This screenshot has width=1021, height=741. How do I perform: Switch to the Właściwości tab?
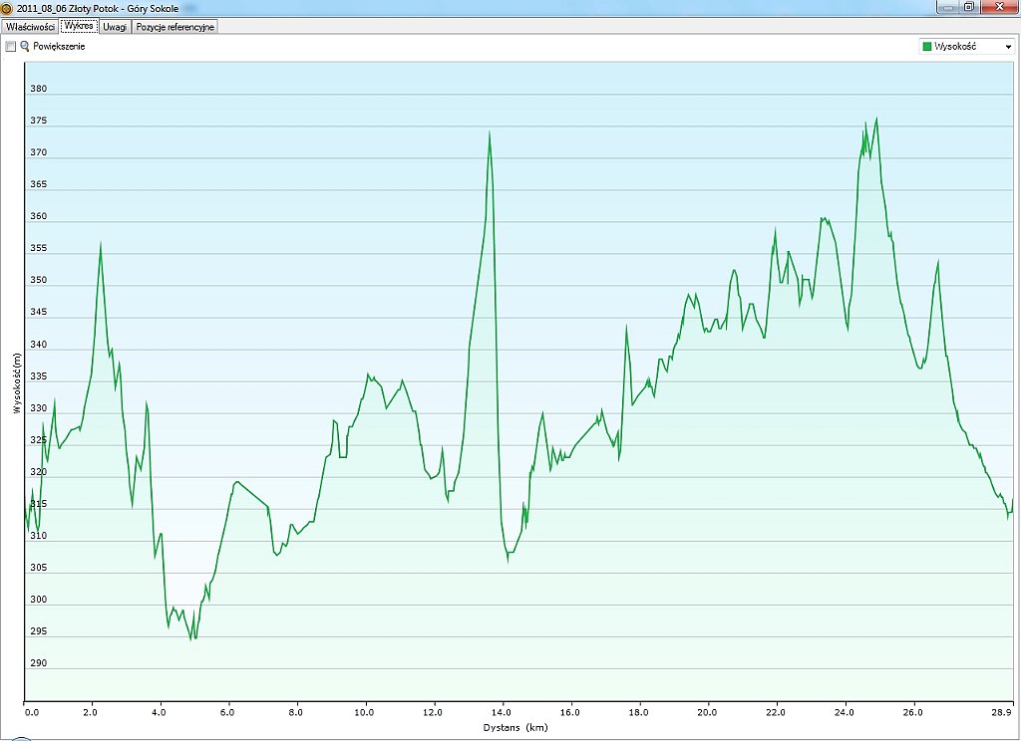click(x=29, y=27)
